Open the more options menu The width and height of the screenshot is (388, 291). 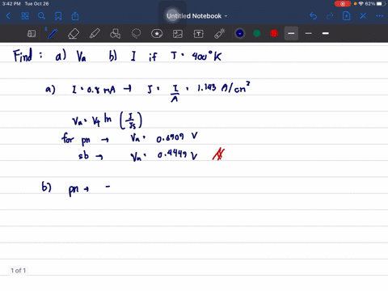(x=380, y=16)
